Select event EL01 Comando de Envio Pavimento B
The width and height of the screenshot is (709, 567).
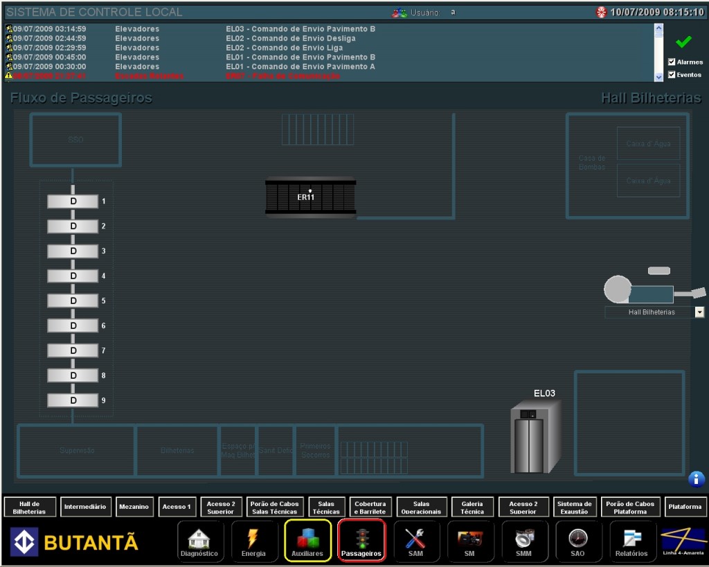click(329, 57)
